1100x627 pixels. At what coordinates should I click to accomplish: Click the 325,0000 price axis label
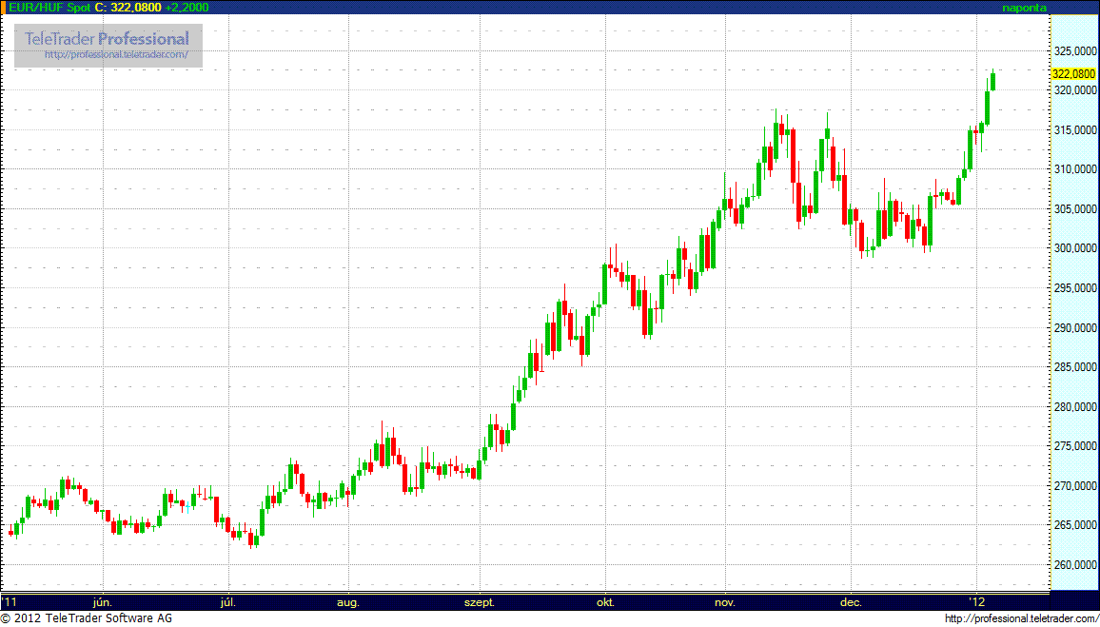point(1074,51)
